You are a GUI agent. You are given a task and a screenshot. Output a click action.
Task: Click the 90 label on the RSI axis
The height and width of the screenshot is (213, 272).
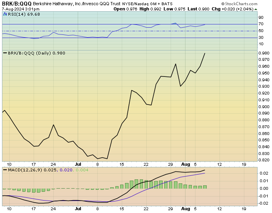point(261,18)
